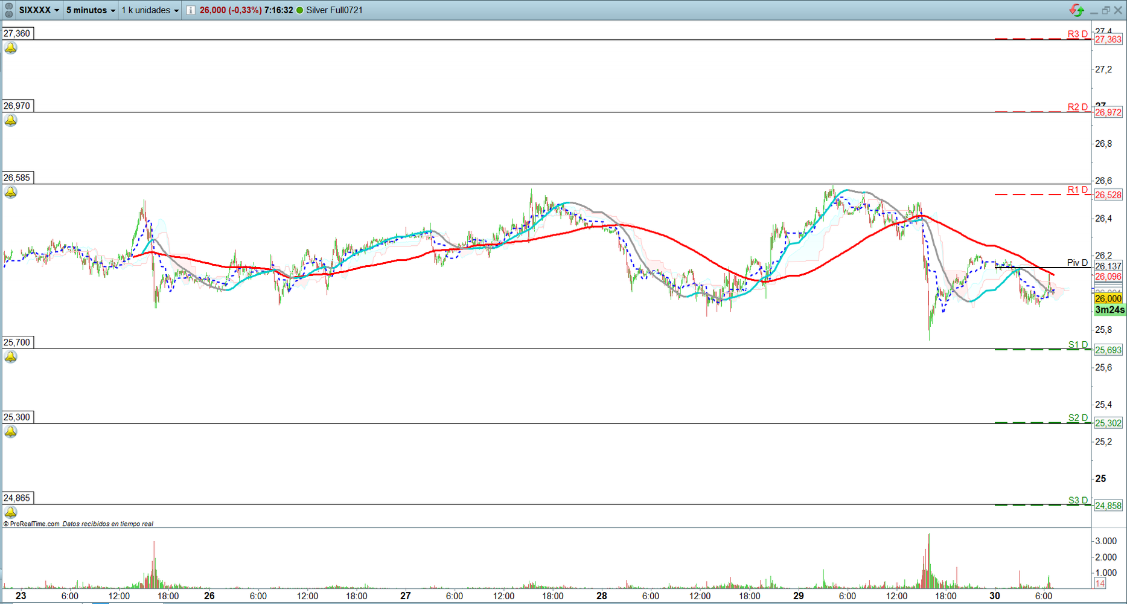The width and height of the screenshot is (1127, 604).
Task: Click the 26,528 R1 price tag
Action: coord(1108,195)
